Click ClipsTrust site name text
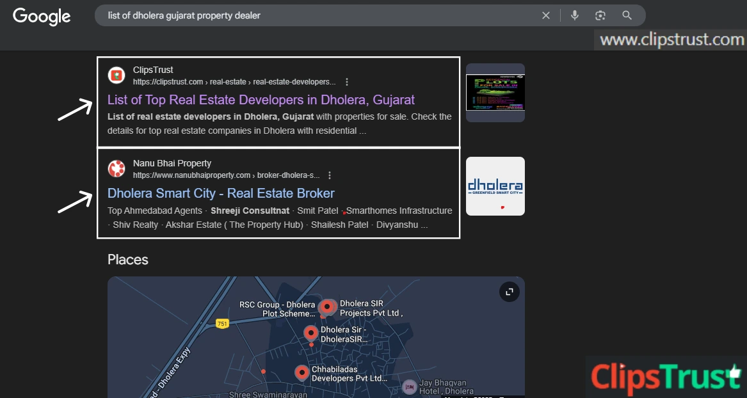Image resolution: width=747 pixels, height=398 pixels. (153, 70)
